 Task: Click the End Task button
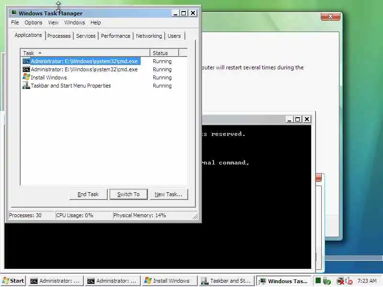coord(88,194)
